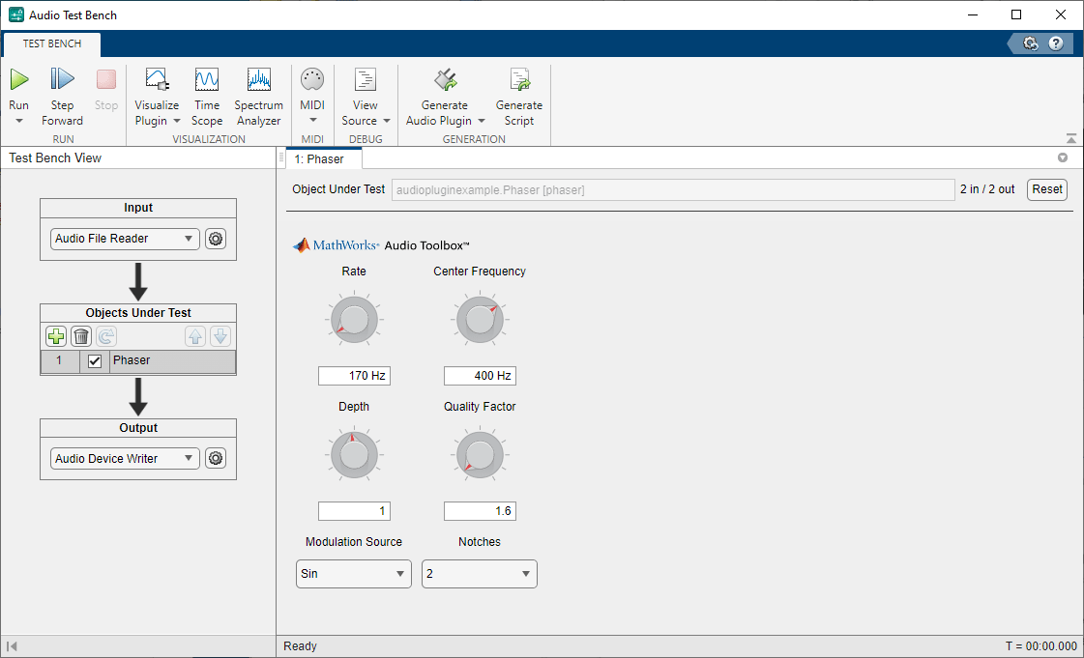Delete the selected object under test
Viewport: 1084px width, 658px height.
pos(81,336)
